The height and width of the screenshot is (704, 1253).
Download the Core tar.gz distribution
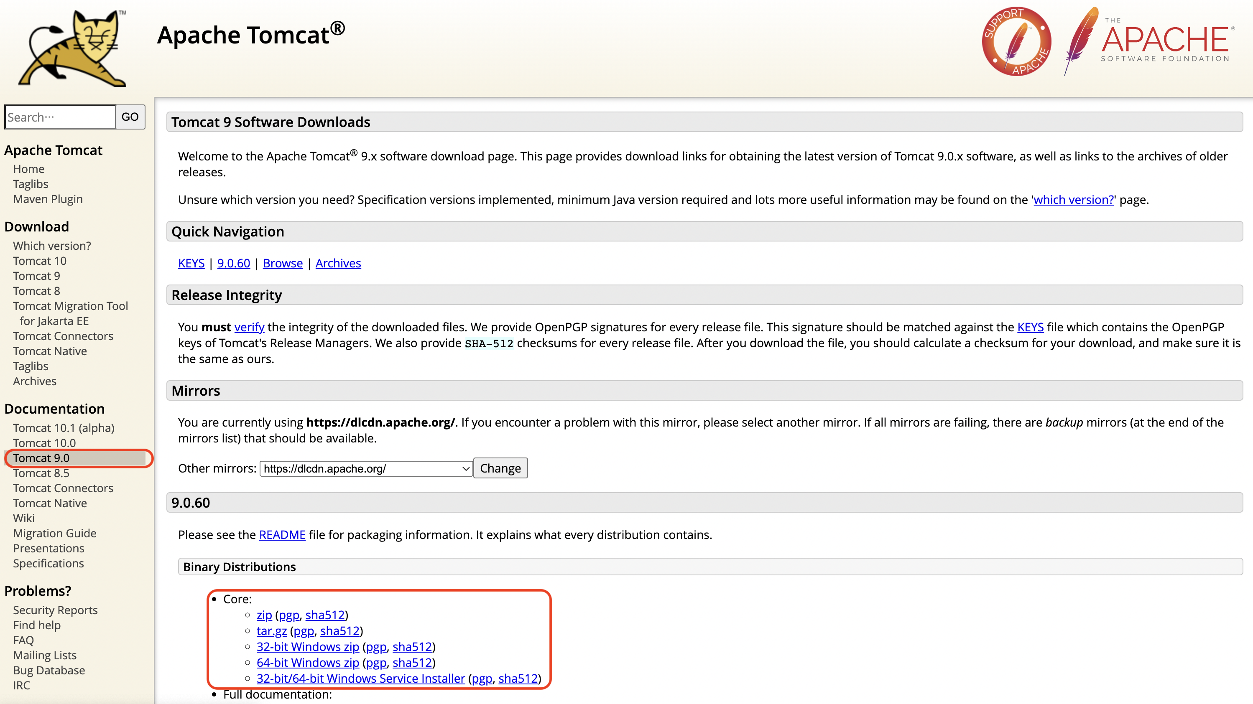[271, 630]
